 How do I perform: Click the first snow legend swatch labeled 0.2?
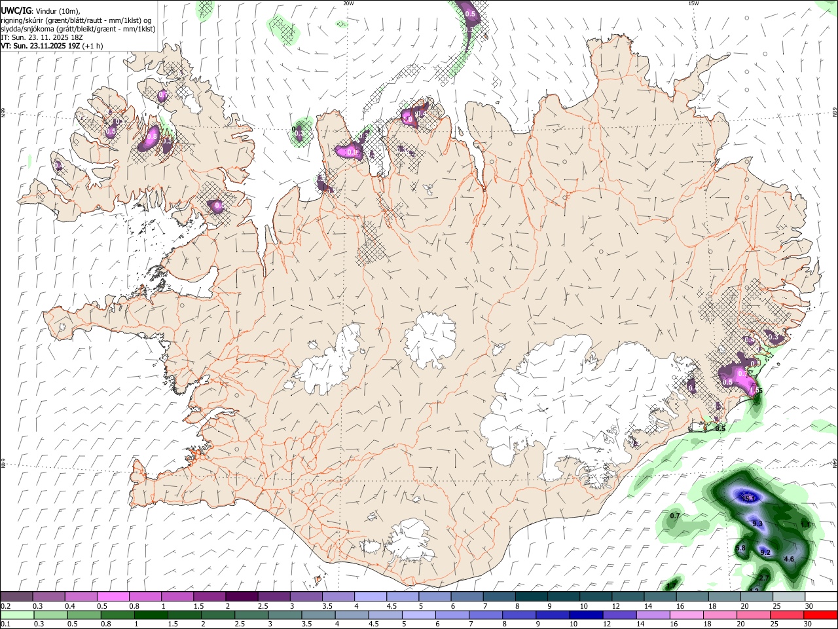pyautogui.click(x=16, y=597)
